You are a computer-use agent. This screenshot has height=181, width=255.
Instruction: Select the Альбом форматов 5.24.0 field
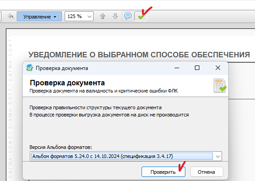(122, 156)
